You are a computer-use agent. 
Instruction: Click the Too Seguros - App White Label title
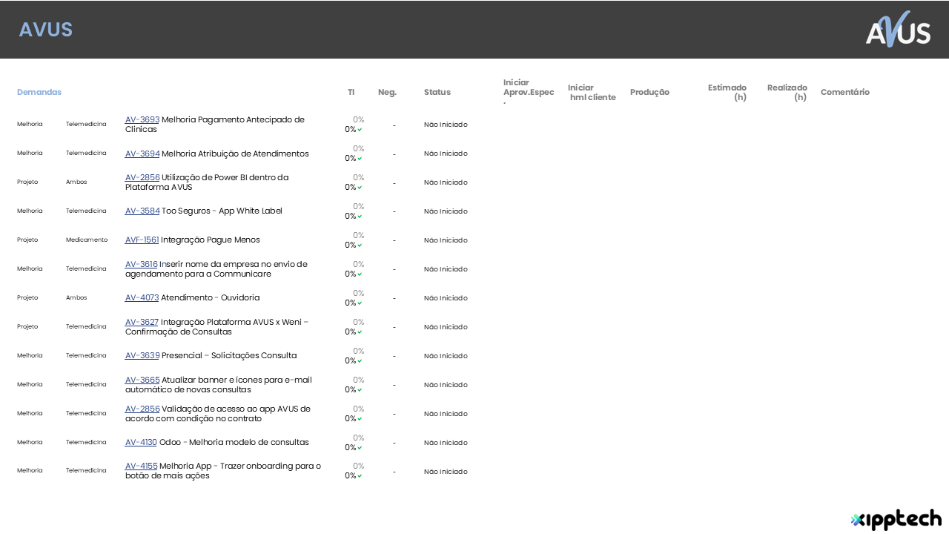coord(222,211)
